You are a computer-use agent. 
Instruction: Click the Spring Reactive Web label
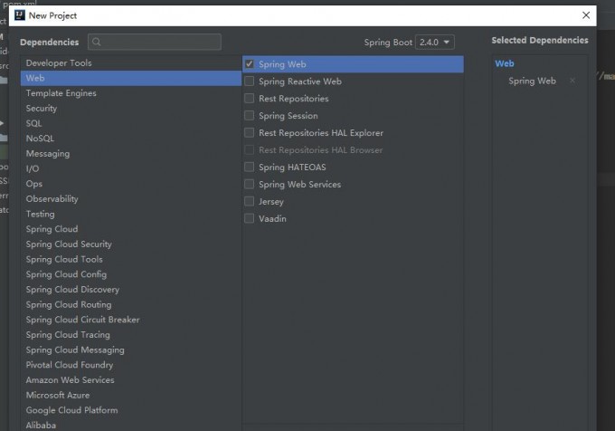[x=300, y=81]
